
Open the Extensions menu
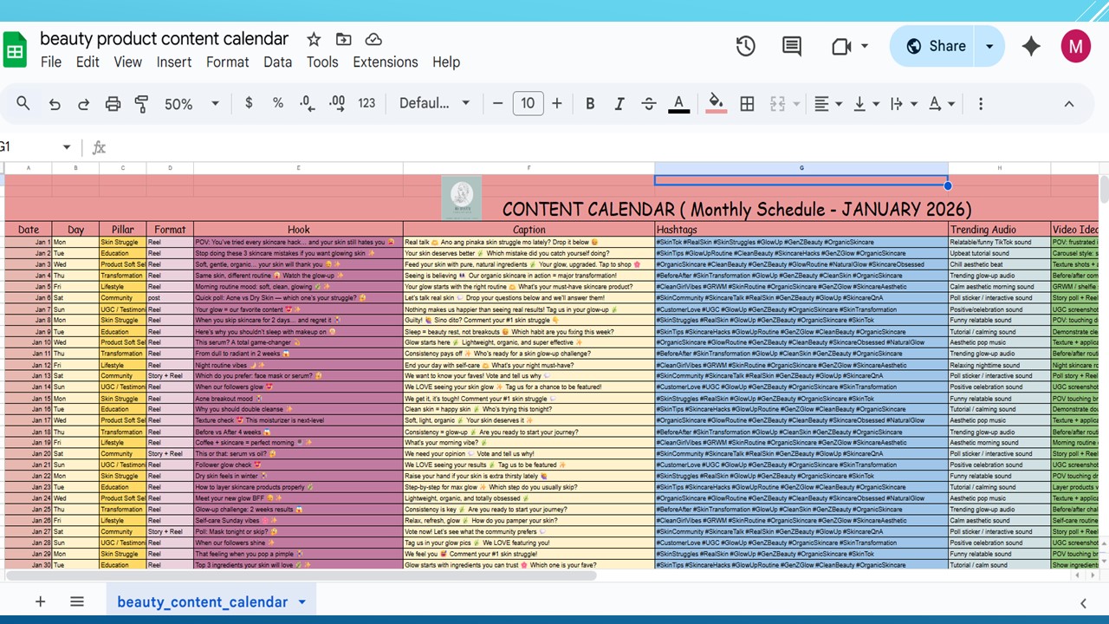(385, 62)
